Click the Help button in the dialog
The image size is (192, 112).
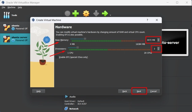tap(38, 91)
